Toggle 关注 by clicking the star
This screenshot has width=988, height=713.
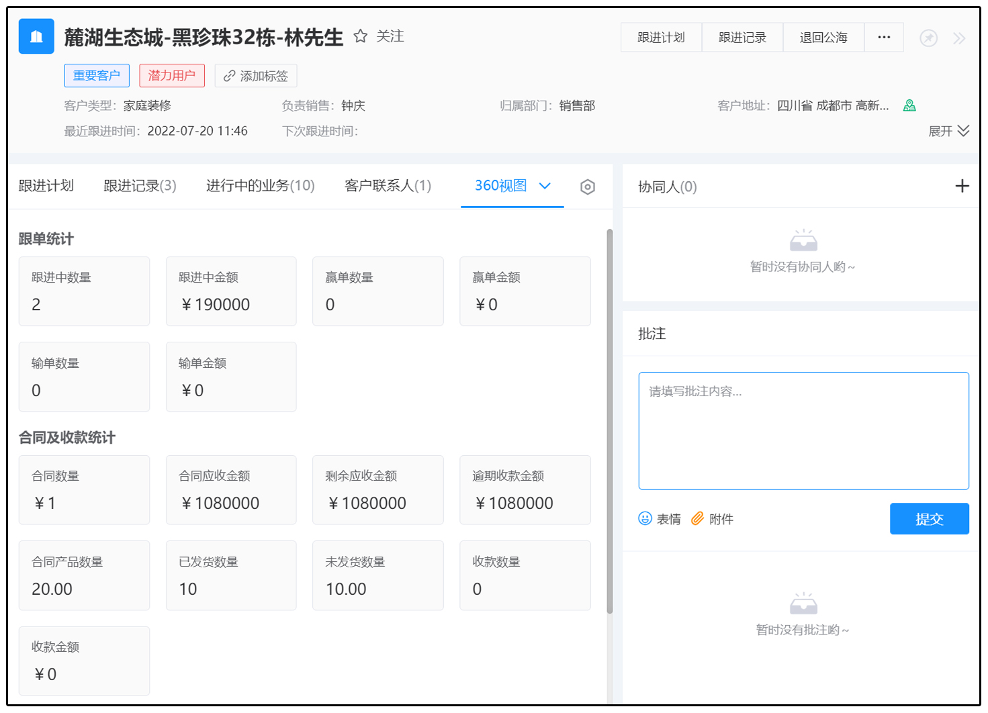click(x=361, y=36)
